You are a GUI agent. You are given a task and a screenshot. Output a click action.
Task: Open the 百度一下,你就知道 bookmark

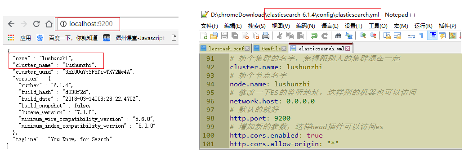coord(67,38)
